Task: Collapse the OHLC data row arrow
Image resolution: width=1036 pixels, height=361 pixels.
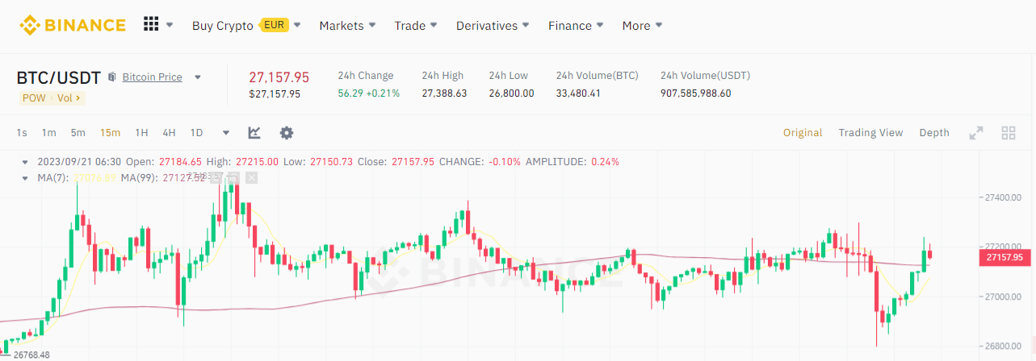Action: [25, 161]
